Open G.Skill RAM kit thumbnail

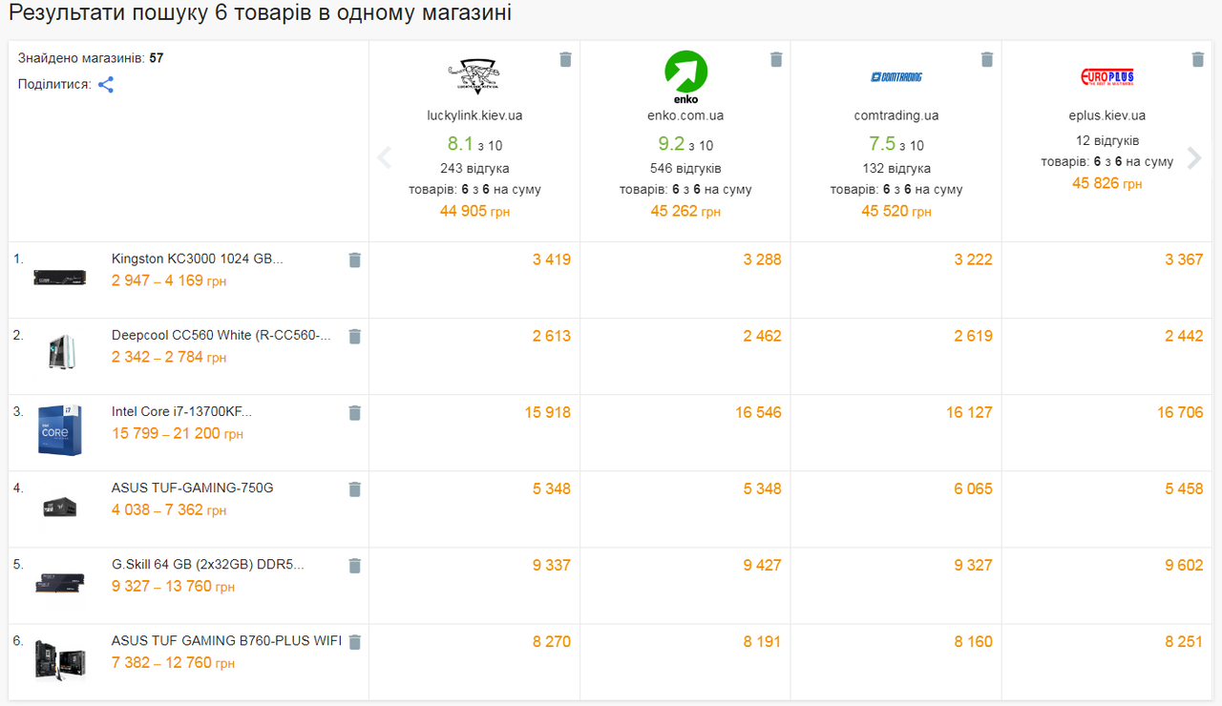60,583
